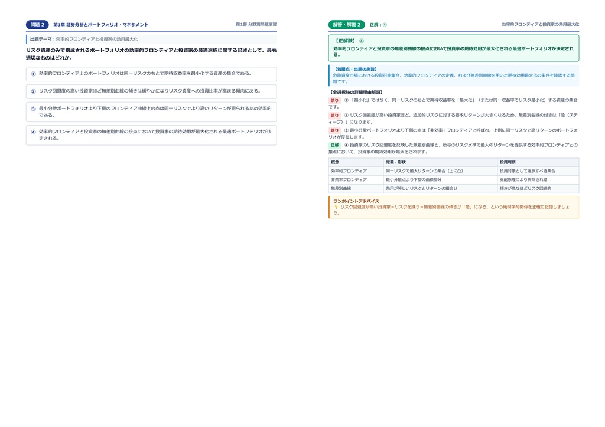Click the 誤り badge beside explanation ②

[334, 116]
